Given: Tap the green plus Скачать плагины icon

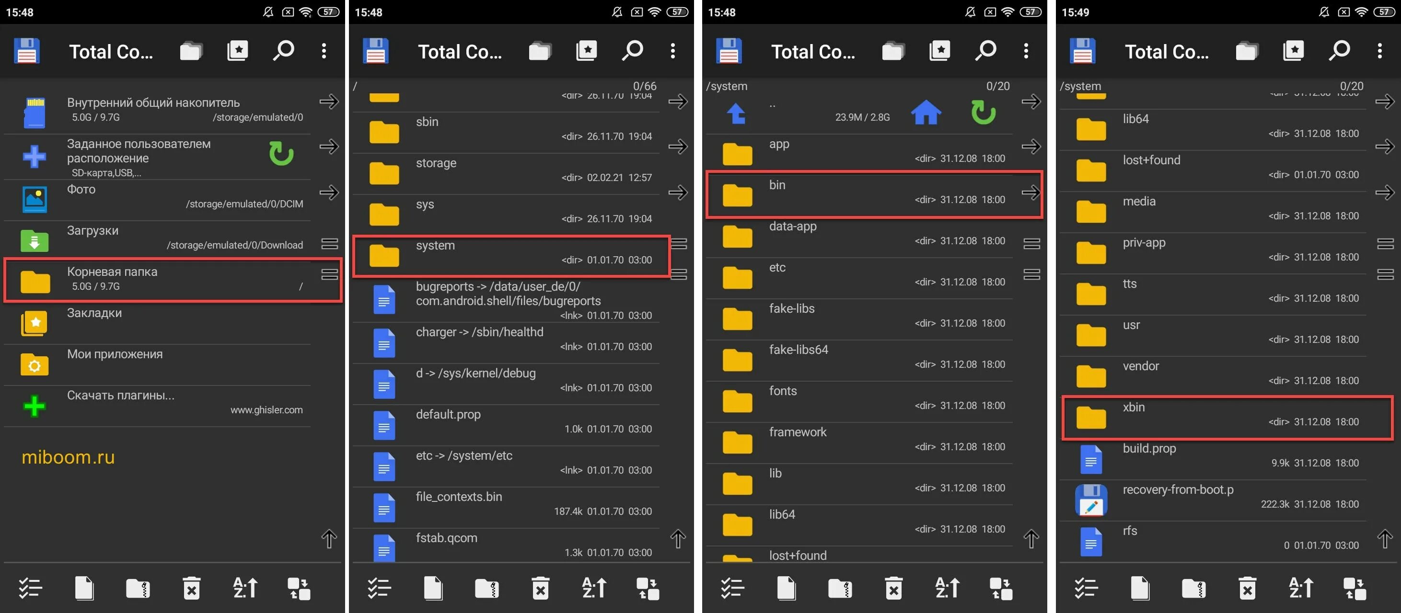Looking at the screenshot, I should click(34, 406).
